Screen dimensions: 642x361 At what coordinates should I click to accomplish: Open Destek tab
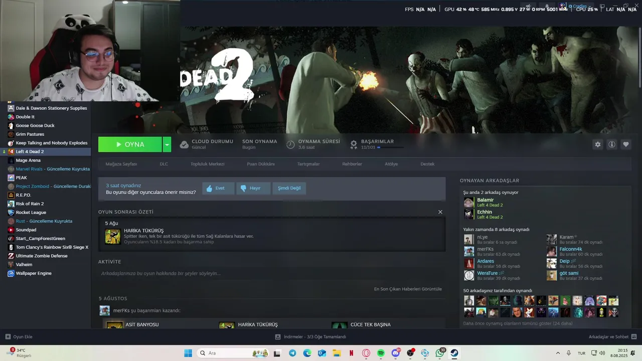point(427,164)
